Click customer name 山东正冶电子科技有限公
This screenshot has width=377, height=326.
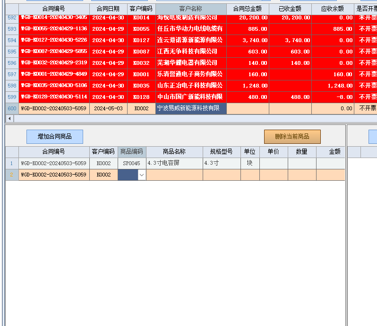pos(191,86)
